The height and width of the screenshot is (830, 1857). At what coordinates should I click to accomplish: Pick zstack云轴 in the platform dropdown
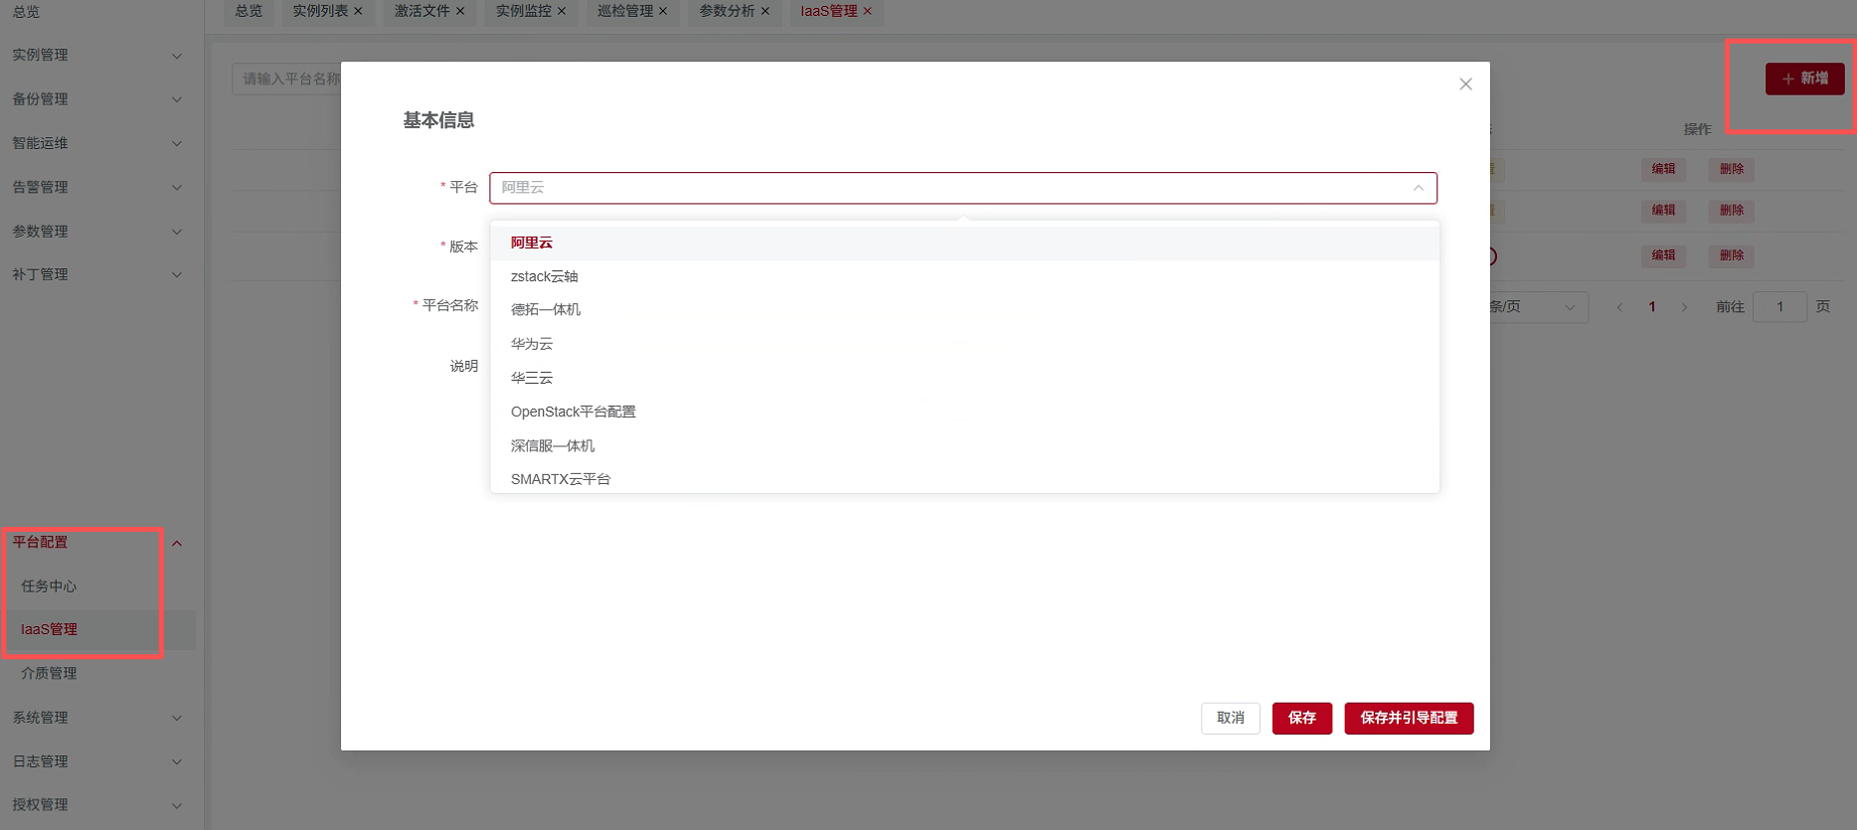(544, 276)
